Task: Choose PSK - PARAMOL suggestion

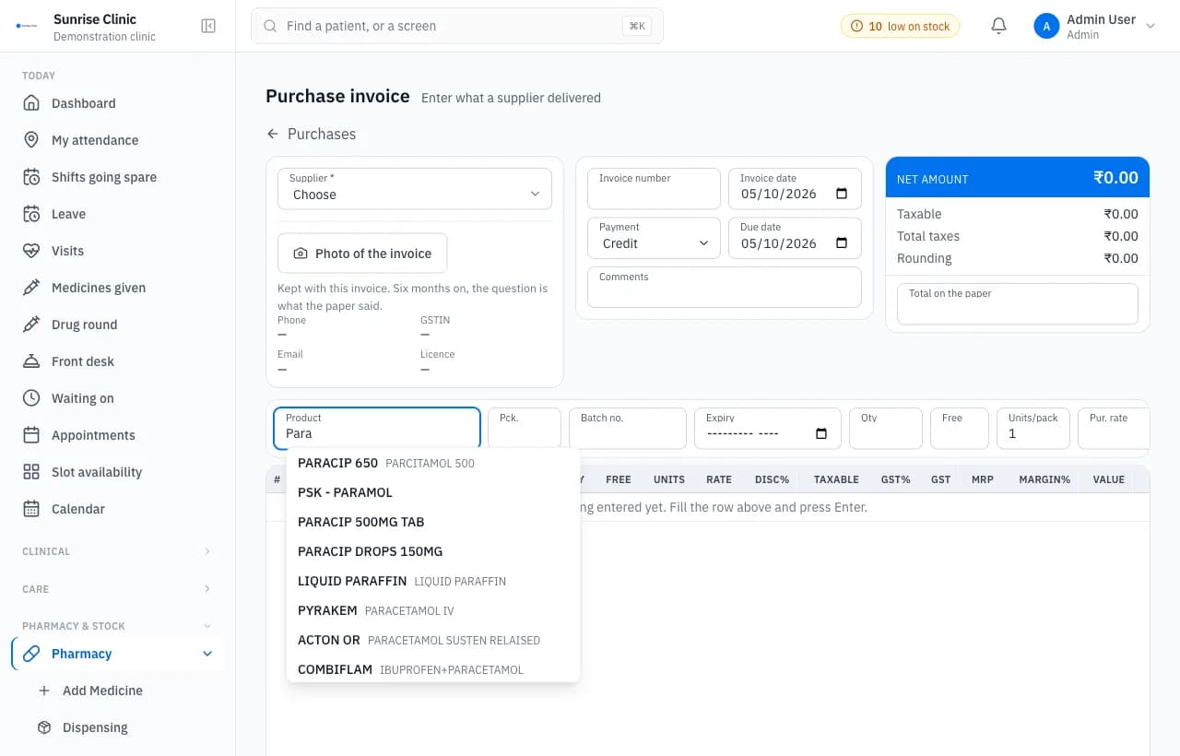Action: click(x=433, y=492)
